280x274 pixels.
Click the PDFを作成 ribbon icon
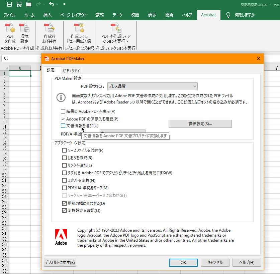click(x=10, y=33)
